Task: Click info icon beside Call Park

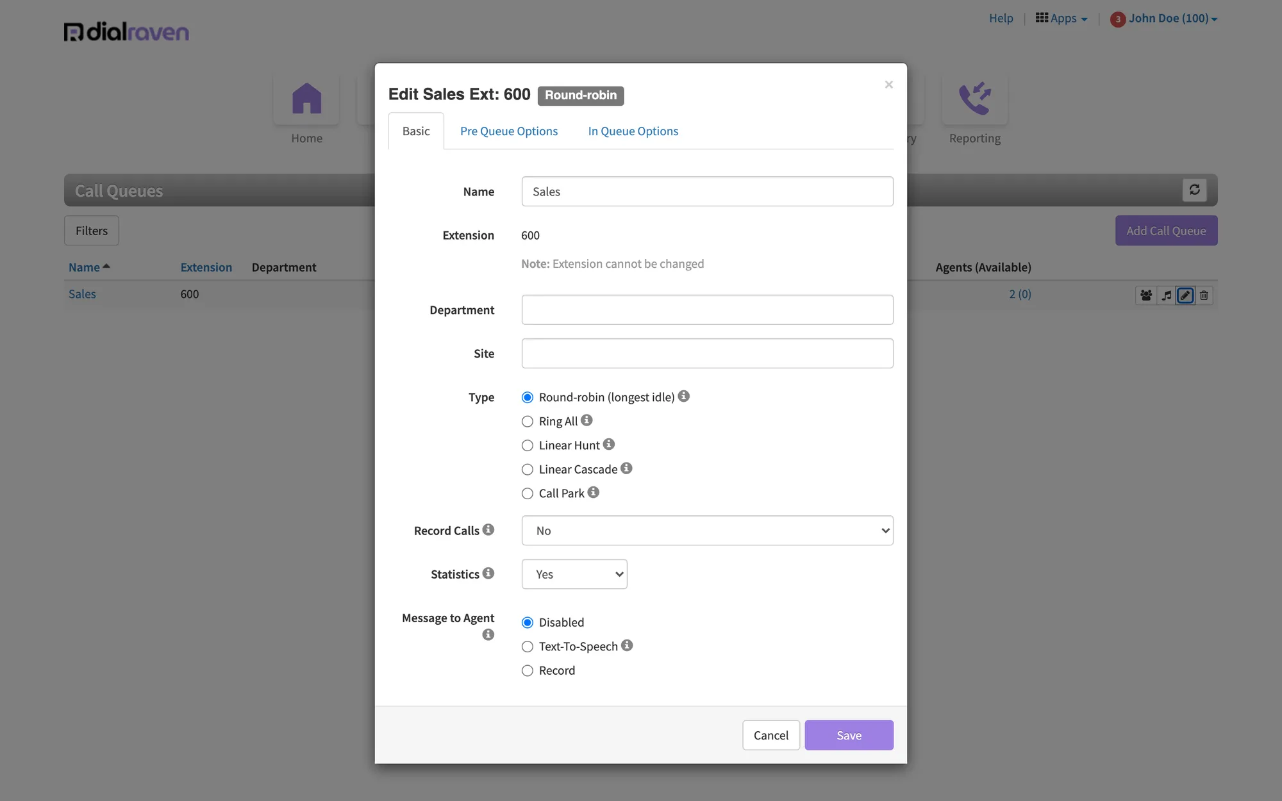Action: [594, 492]
